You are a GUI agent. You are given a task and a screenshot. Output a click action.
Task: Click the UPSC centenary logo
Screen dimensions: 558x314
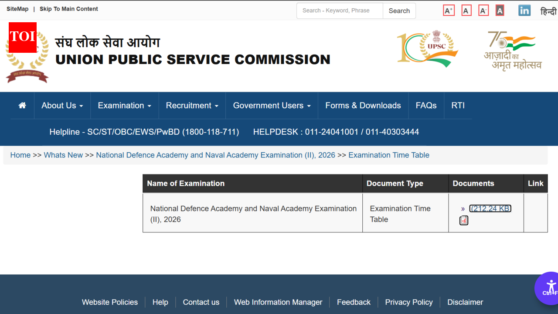(x=427, y=48)
